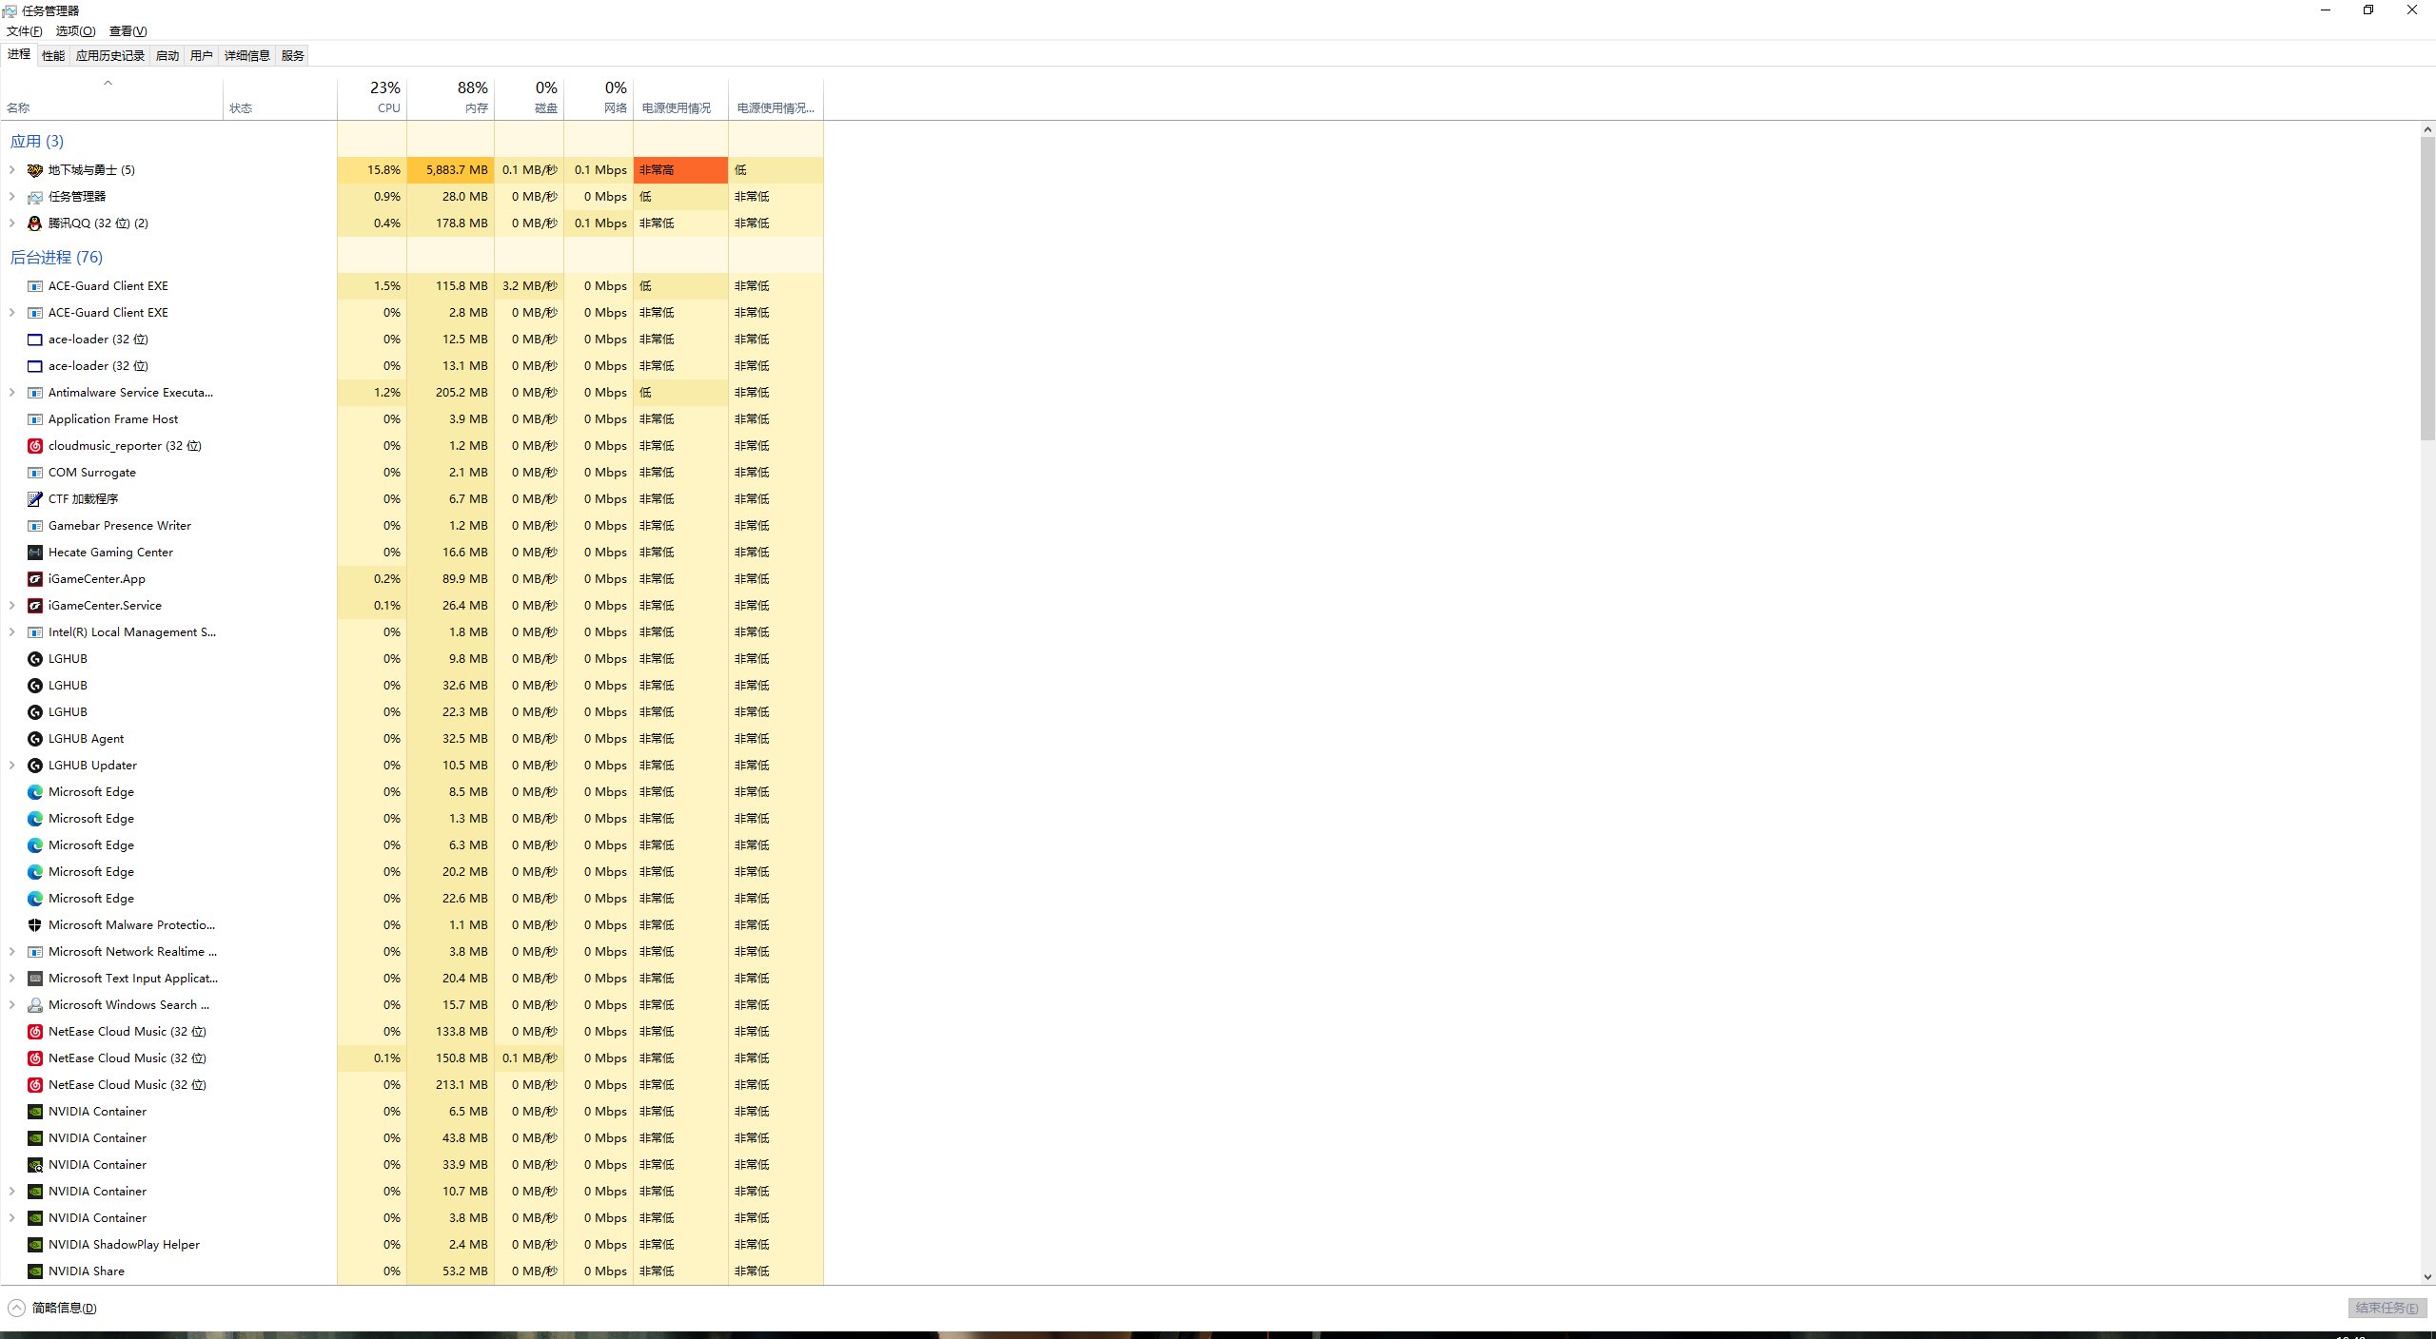Click the Gamebar Presence Writer icon
The height and width of the screenshot is (1339, 2436).
(x=35, y=526)
